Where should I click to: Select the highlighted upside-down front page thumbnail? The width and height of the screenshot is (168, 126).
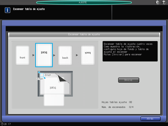pos(44,55)
